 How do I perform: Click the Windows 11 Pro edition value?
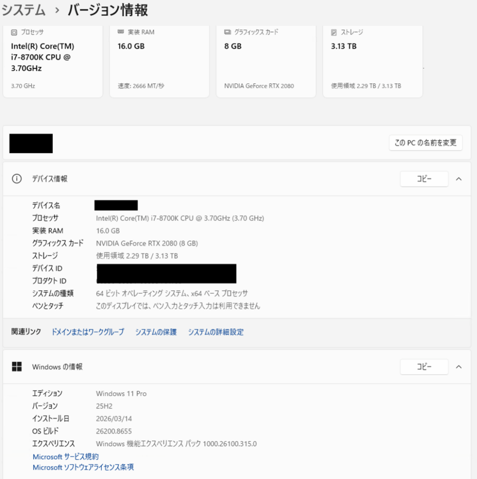click(x=121, y=393)
